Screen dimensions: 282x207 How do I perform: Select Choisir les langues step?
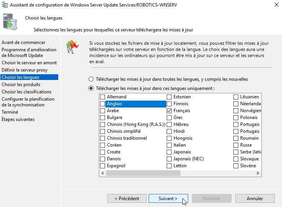(x=30, y=77)
